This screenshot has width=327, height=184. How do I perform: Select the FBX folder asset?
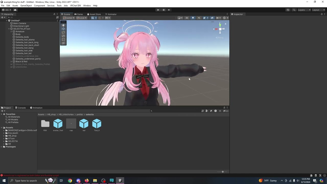(x=45, y=125)
